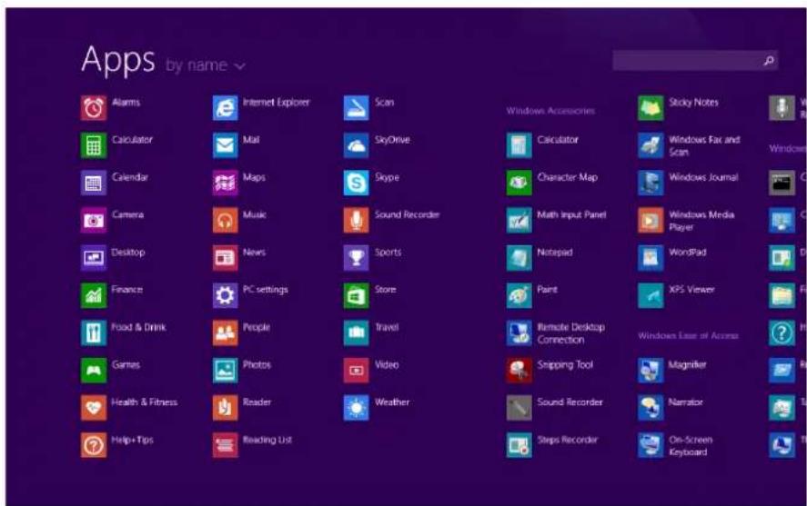
Task: Open the gray Sound Recorder accessory icon
Action: (519, 408)
